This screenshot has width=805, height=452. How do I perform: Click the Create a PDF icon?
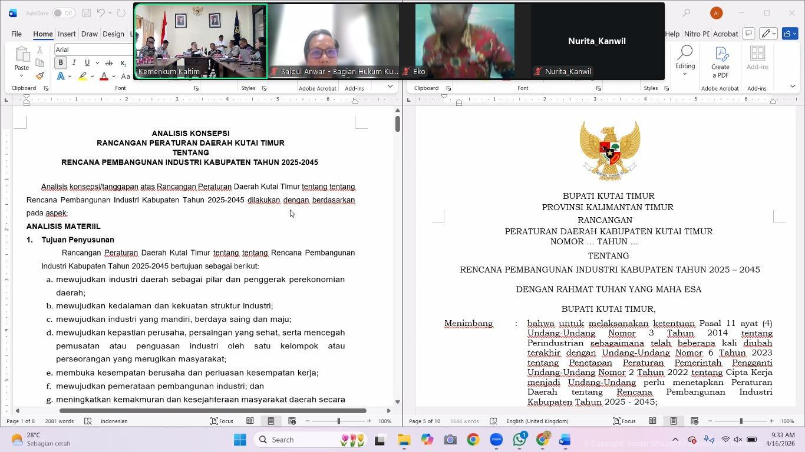(720, 62)
